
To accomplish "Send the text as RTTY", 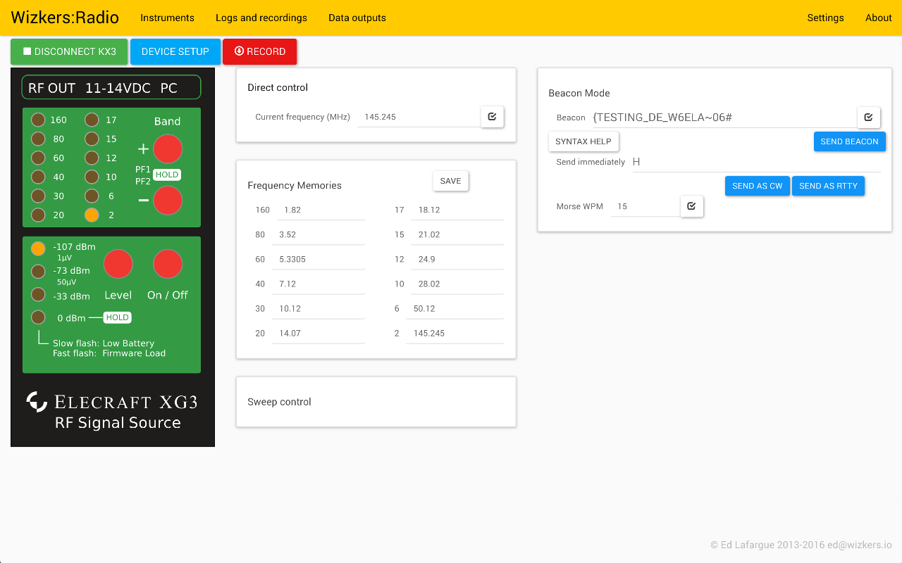I will tap(828, 186).
